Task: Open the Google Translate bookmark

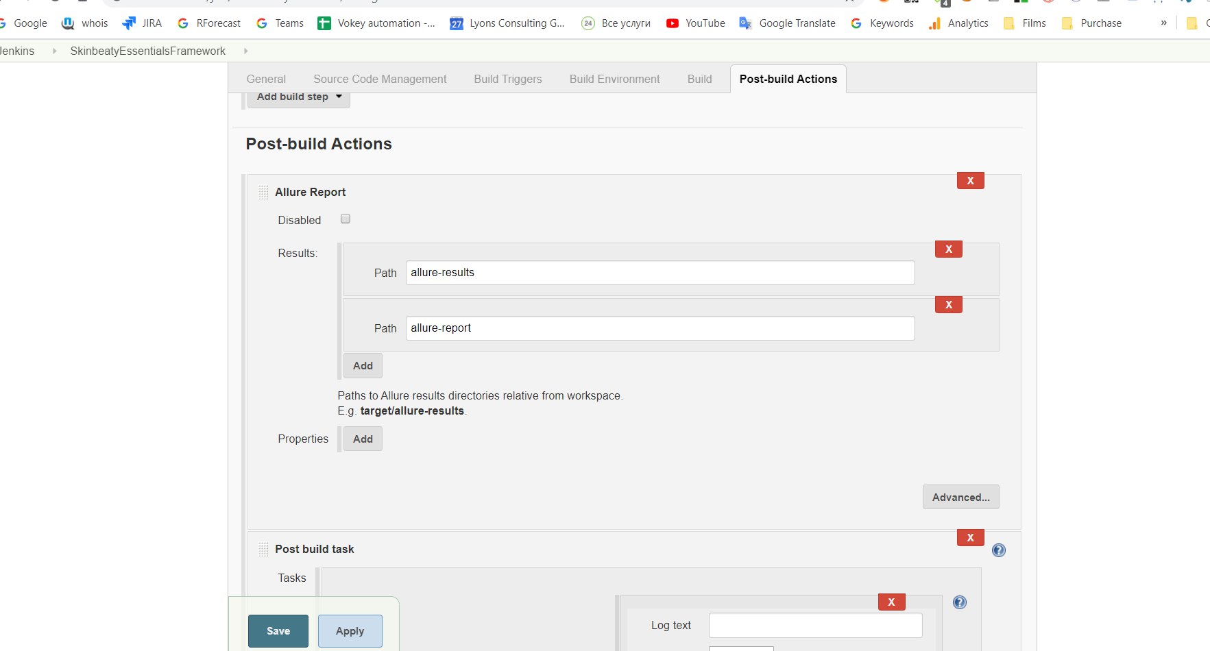Action: (788, 23)
